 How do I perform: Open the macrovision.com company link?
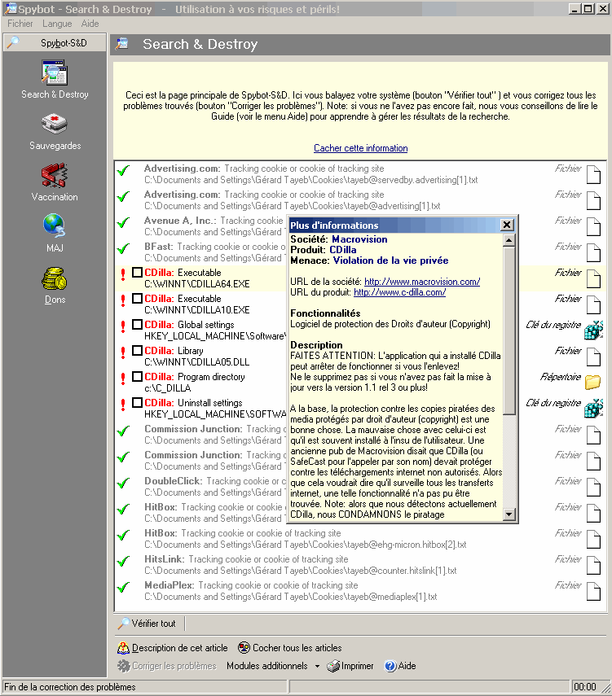(x=422, y=282)
